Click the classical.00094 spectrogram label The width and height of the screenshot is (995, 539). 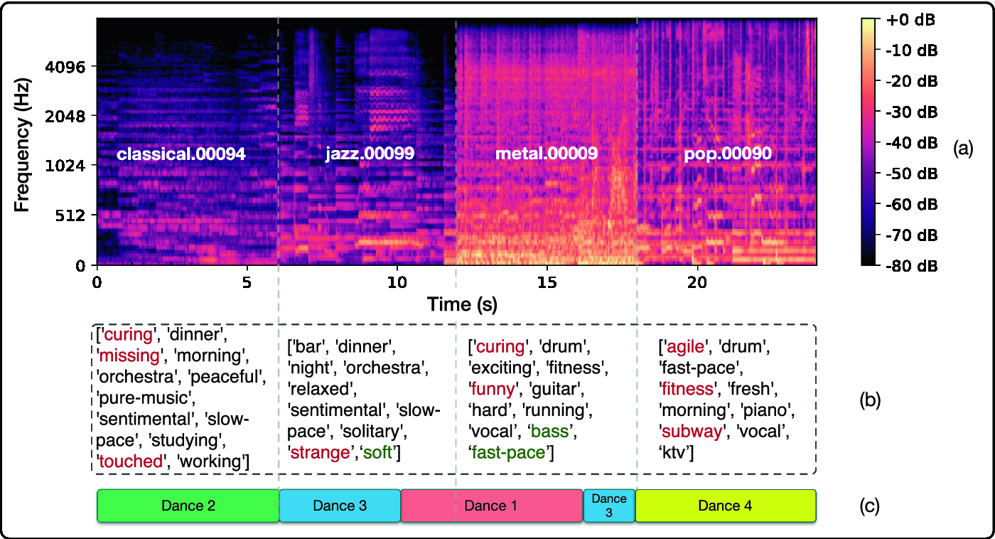click(181, 154)
